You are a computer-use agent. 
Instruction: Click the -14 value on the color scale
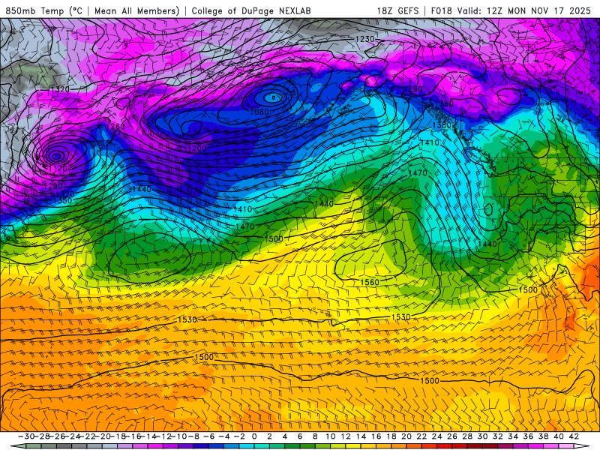148,436
